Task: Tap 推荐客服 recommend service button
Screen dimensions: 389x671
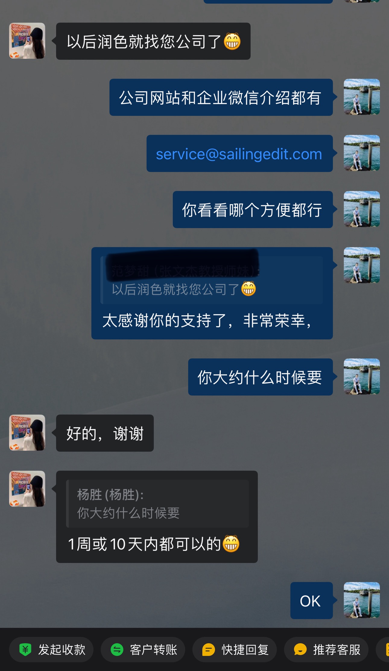Action: pyautogui.click(x=326, y=650)
